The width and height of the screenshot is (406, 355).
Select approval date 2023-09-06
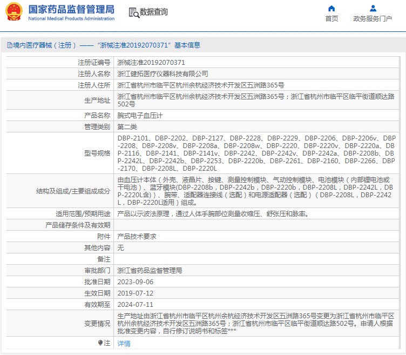136,282
